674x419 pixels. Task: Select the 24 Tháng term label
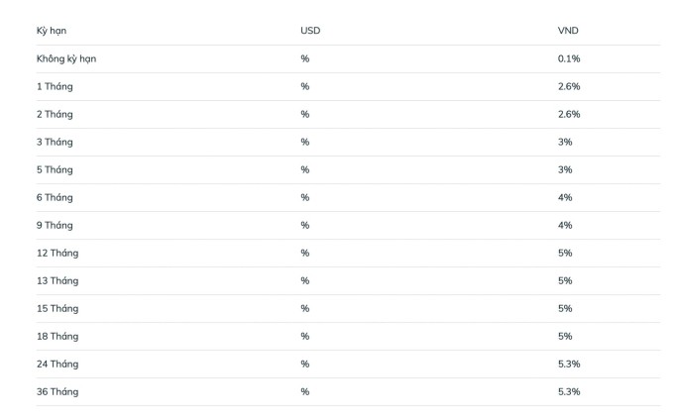(57, 364)
